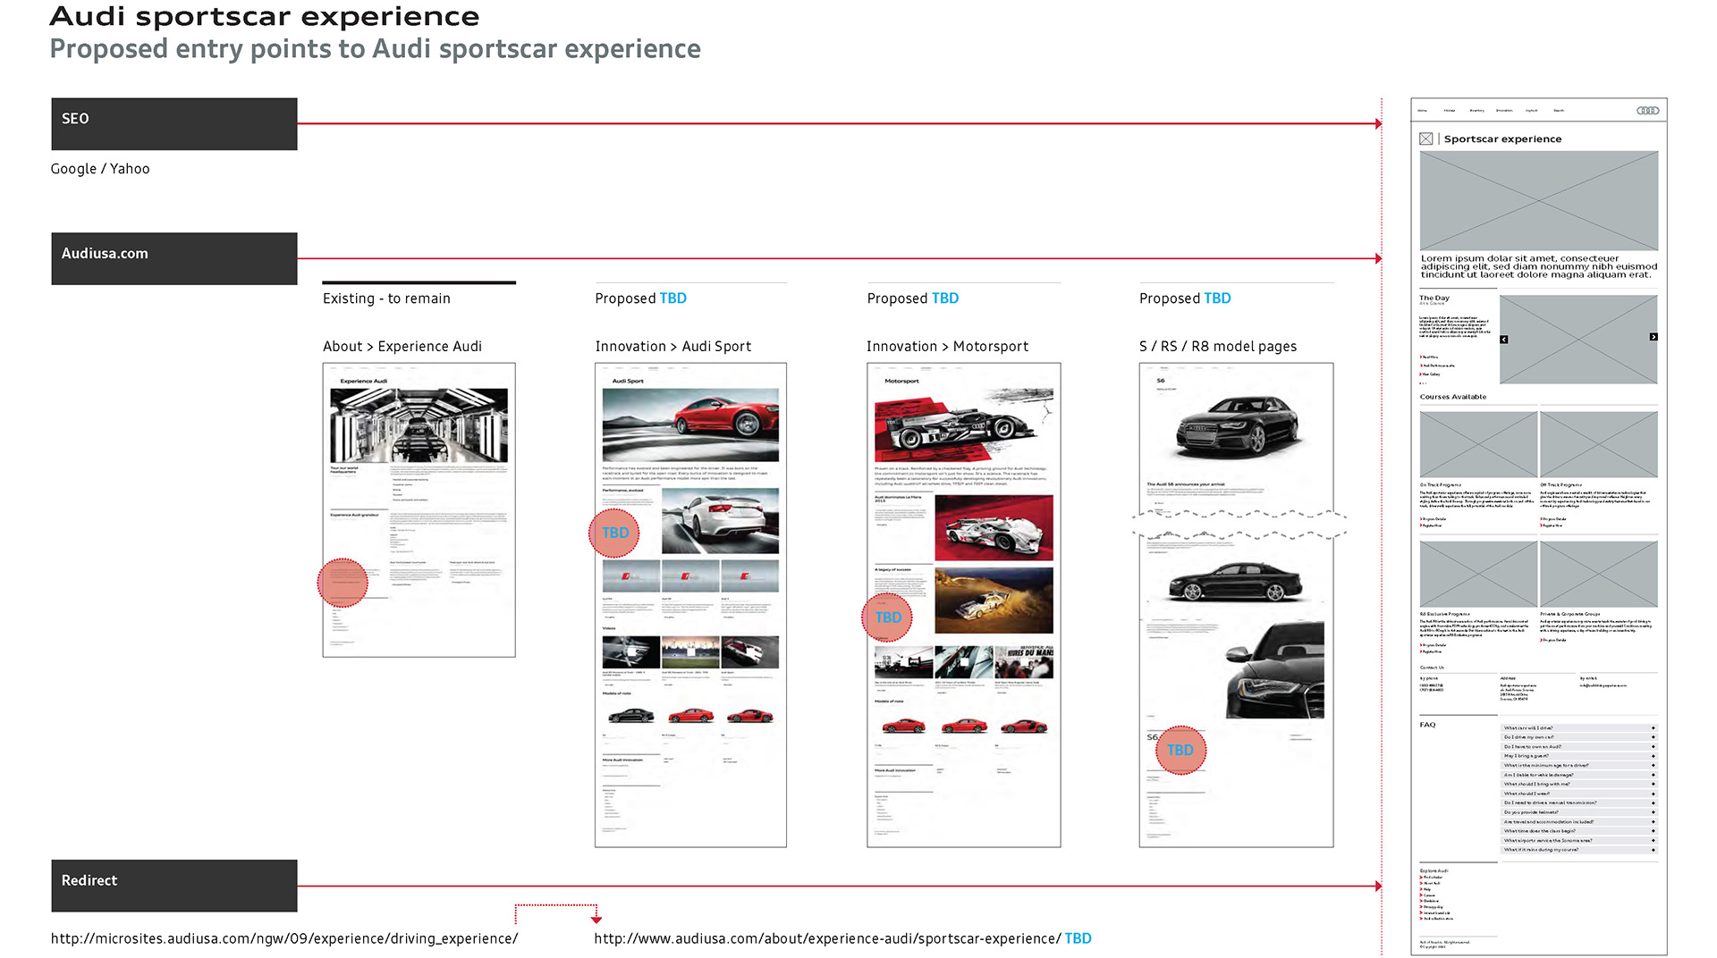
Task: Click 'Innovation > Motorsport' breadcrumb text
Action: pos(947,347)
